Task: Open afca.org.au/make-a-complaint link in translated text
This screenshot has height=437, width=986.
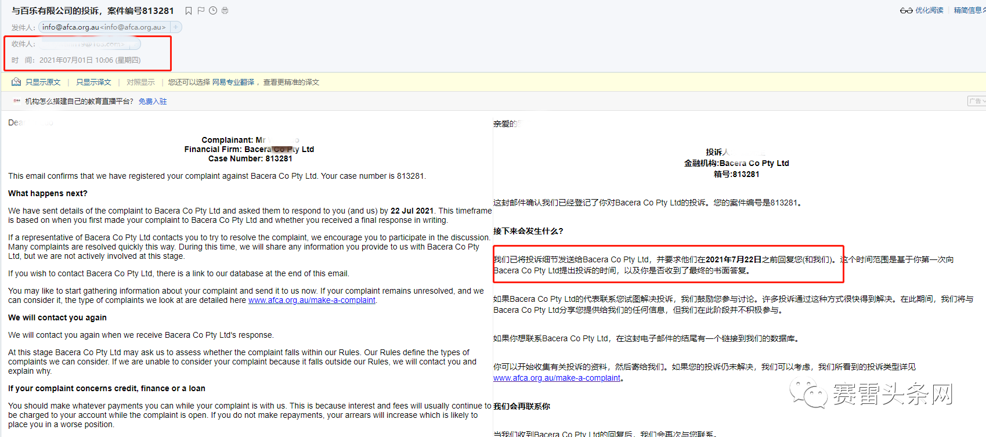Action: pos(557,378)
